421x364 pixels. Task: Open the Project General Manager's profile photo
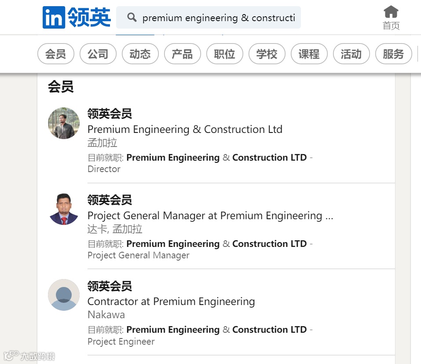(64, 209)
